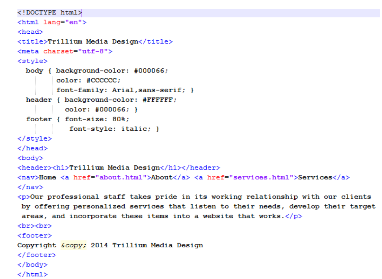
Task: Select the line by offering personalized services
Action: [x=199, y=207]
